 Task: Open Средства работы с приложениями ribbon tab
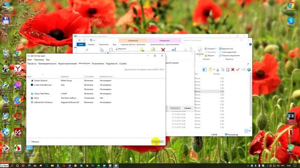165,44
